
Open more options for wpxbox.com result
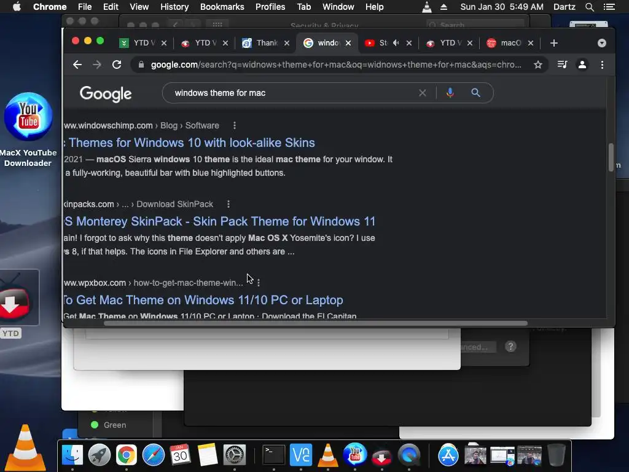coord(259,283)
